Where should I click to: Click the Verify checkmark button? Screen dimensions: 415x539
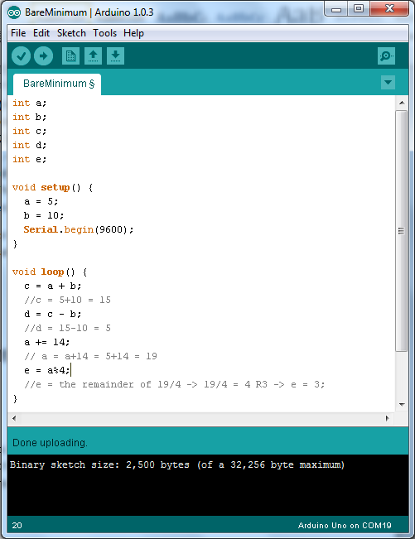(x=21, y=56)
